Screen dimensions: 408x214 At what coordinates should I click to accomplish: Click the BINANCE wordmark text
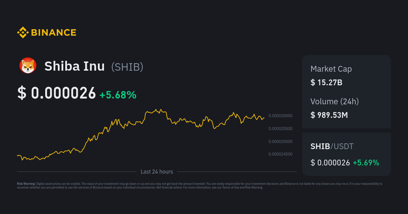[x=54, y=33]
